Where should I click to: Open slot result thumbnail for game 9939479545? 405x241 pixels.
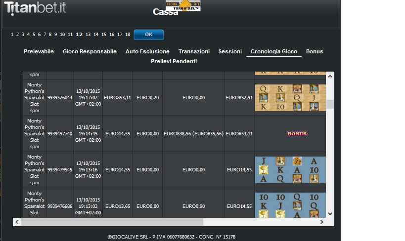[x=290, y=170]
